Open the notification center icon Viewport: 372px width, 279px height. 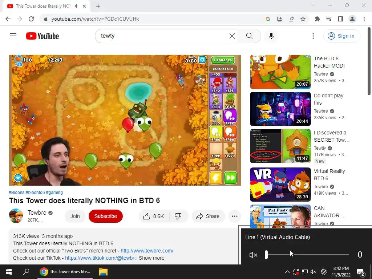(x=360, y=272)
